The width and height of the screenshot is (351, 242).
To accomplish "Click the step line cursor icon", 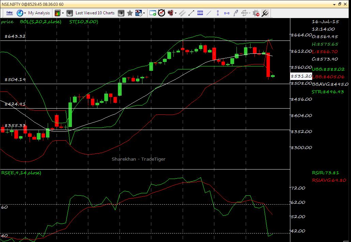I will coord(236,13).
